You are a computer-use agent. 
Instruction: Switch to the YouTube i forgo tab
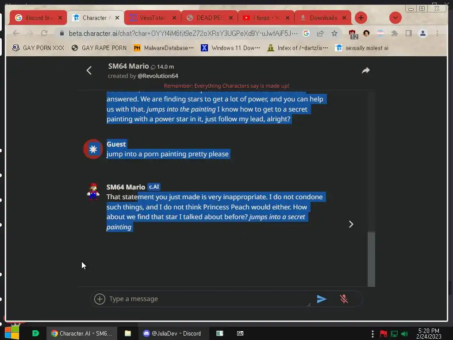click(266, 18)
